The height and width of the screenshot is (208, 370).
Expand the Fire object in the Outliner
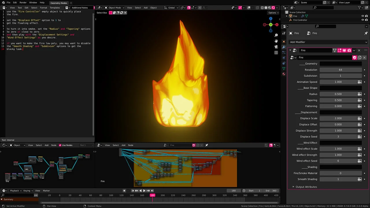click(287, 16)
